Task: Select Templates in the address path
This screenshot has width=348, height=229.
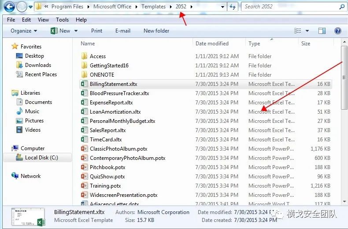Action: (x=154, y=7)
